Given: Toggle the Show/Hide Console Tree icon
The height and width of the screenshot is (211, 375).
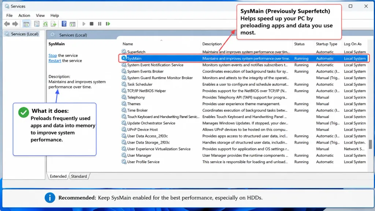Looking at the screenshot, I should pos(26,24).
